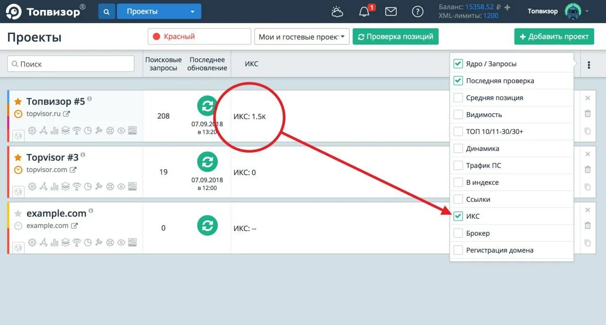Viewport: 606px width, 325px height.
Task: Open bar chart icon for Топвизор #5
Action: 54,131
